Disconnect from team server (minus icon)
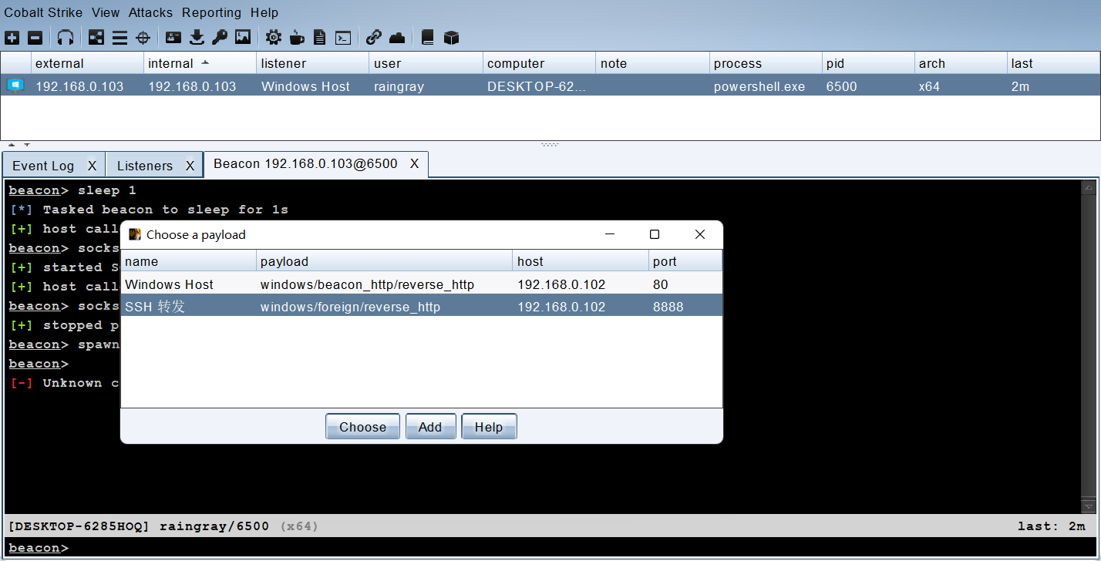 click(x=35, y=37)
